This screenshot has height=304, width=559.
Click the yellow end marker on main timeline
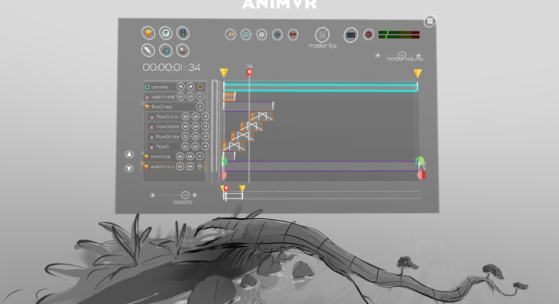tap(417, 73)
